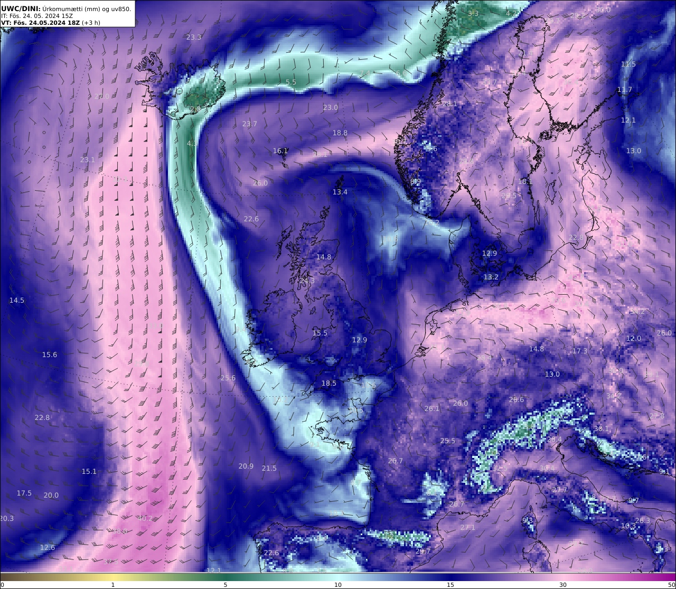The height and width of the screenshot is (589, 676).
Task: Select the 13.2 value near Denmark
Action: click(x=491, y=277)
